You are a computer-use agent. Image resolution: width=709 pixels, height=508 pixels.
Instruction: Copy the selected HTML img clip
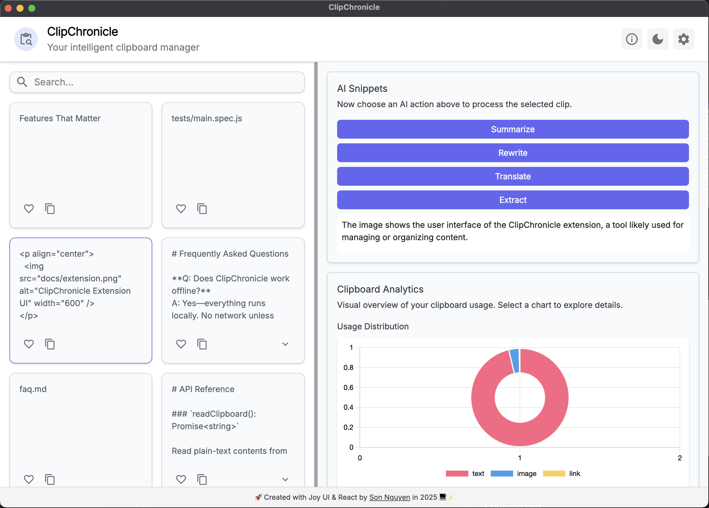pyautogui.click(x=50, y=344)
